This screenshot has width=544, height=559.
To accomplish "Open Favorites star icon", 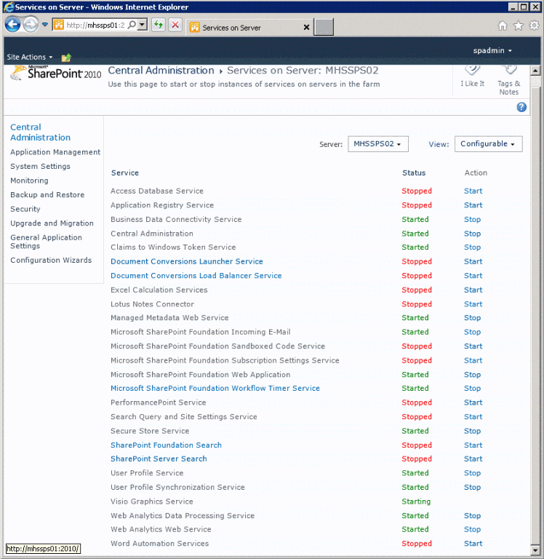I will click(519, 25).
